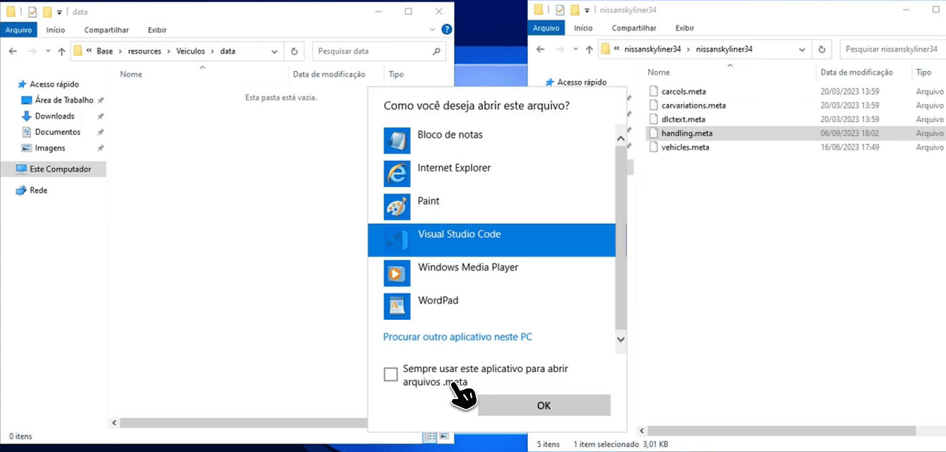Click the app list scrollbar down arrow
This screenshot has height=452, width=946.
(621, 339)
